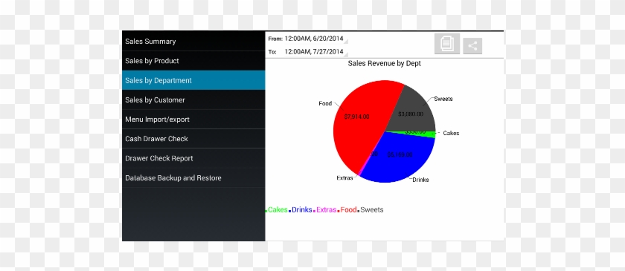Click the $3,080.00 value label

[411, 114]
